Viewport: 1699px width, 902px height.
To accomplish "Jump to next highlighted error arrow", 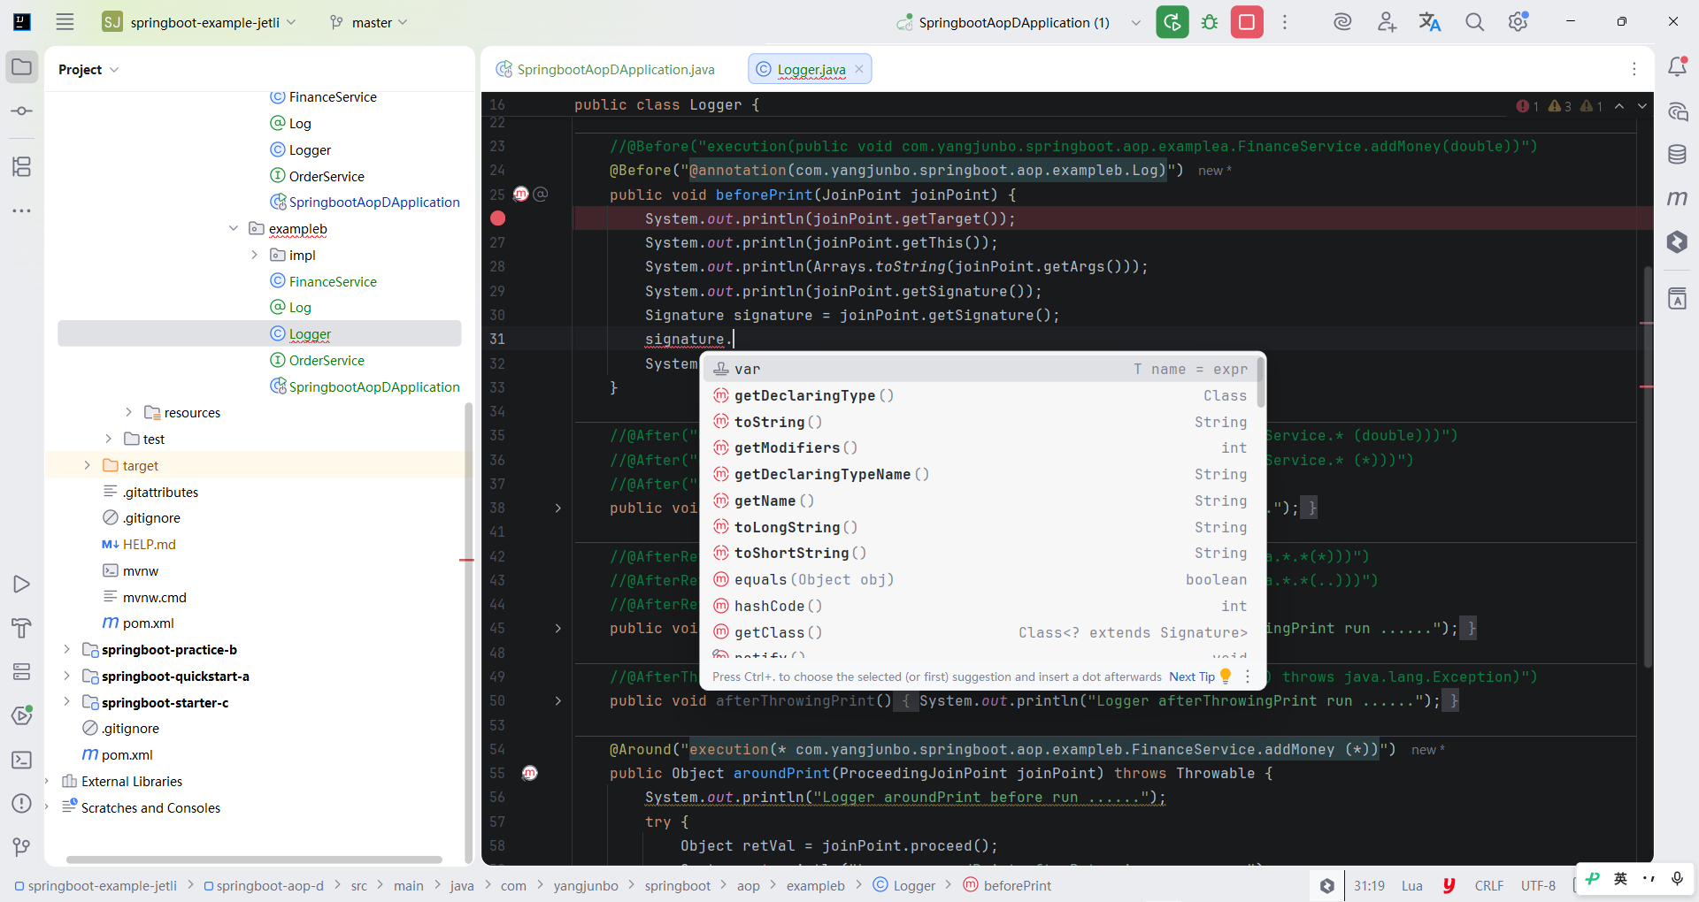I will coord(1642,106).
